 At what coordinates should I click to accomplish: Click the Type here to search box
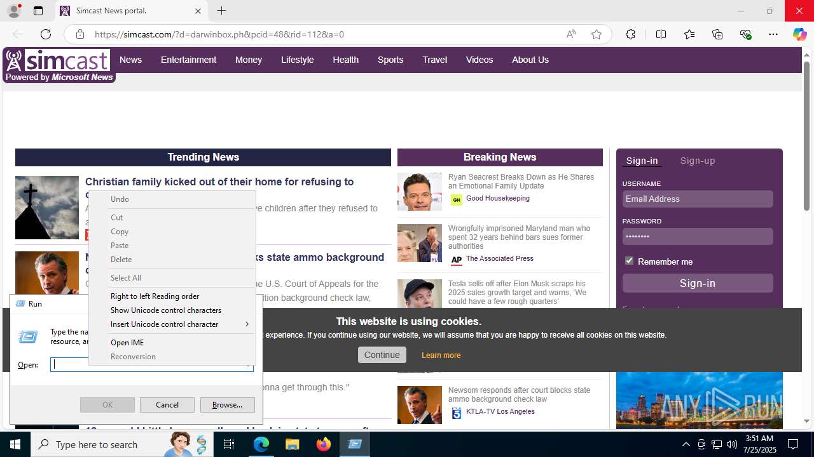(x=96, y=444)
